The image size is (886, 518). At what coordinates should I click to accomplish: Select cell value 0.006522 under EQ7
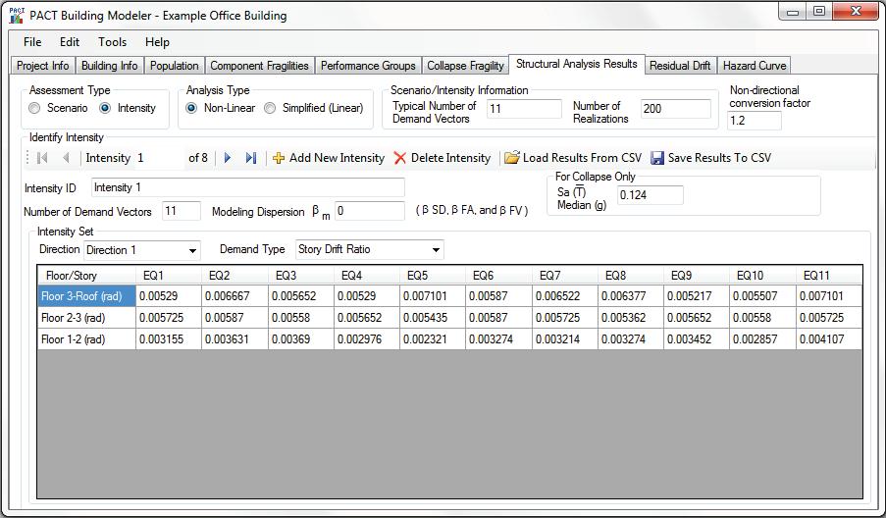564,296
